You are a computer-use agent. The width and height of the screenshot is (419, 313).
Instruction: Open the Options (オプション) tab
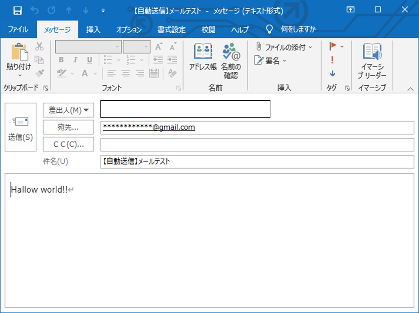pyautogui.click(x=129, y=29)
